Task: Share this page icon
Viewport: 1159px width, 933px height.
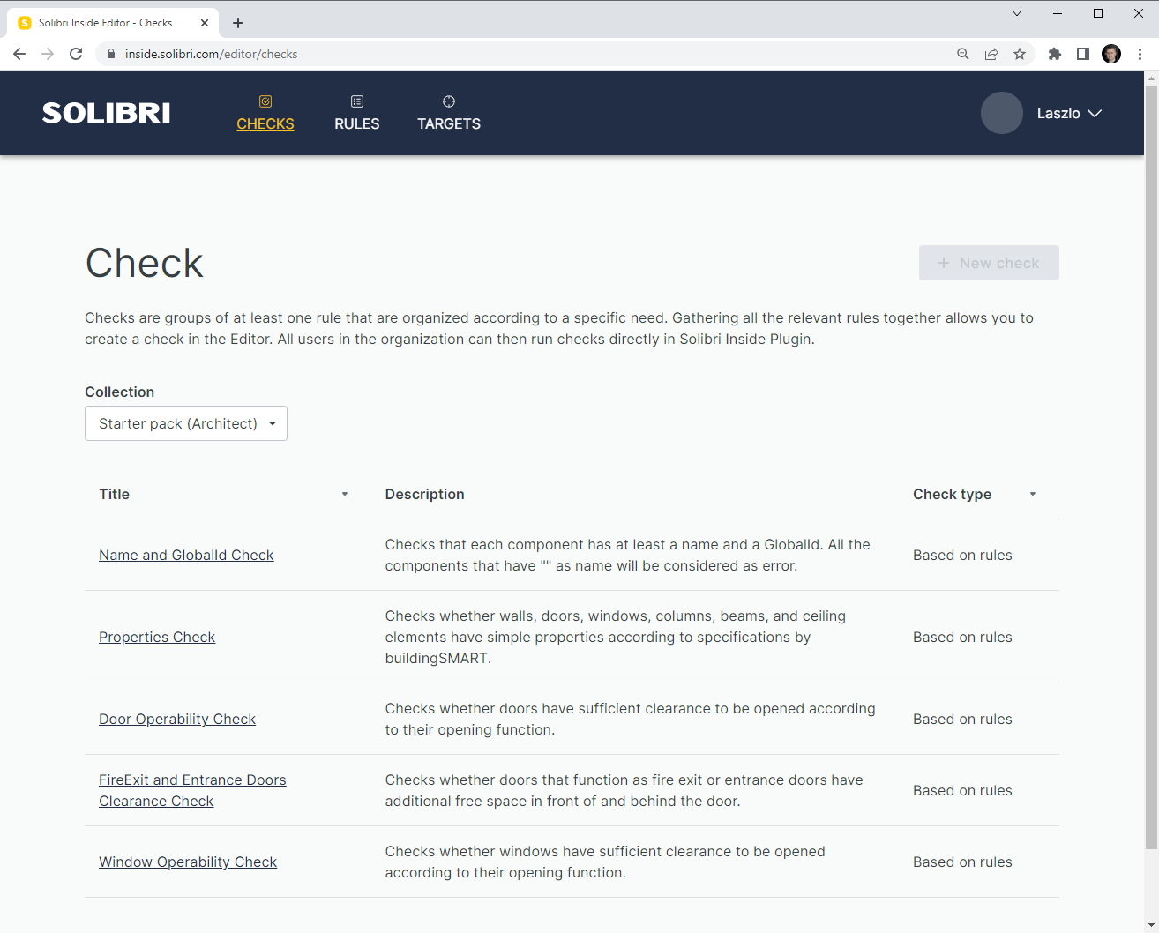Action: tap(991, 54)
